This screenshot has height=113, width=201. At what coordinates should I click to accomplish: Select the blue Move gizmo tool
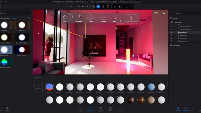pos(98,7)
